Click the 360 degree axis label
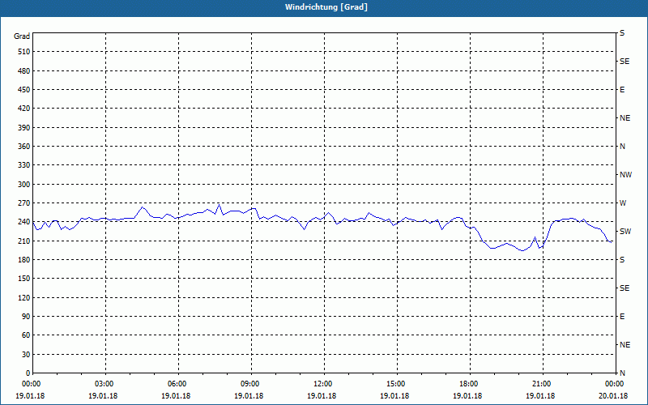Viewport: 648px width, 405px height. (24, 147)
